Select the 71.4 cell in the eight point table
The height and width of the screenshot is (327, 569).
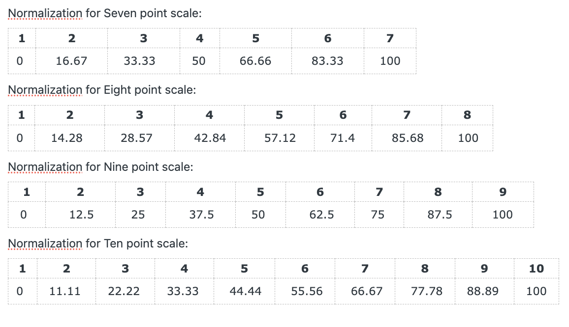343,138
